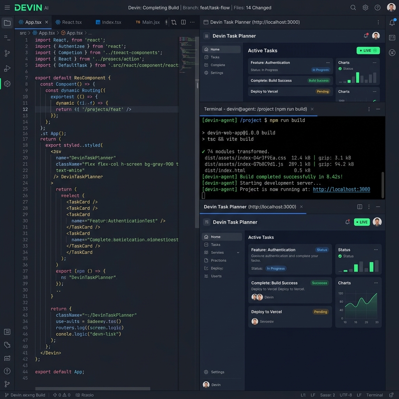Click Devin user profile at sidebar bottom

(x=212, y=385)
